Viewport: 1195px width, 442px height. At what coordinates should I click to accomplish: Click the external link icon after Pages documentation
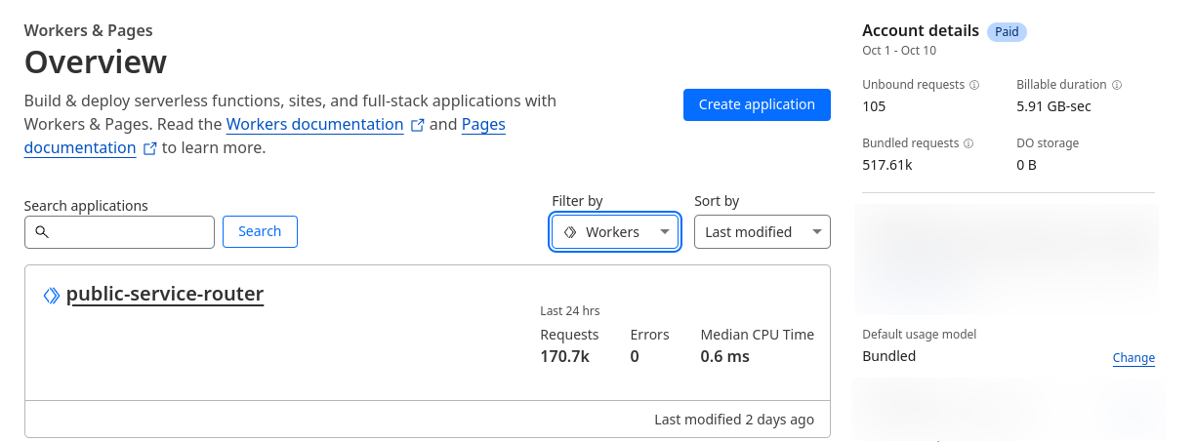click(149, 149)
